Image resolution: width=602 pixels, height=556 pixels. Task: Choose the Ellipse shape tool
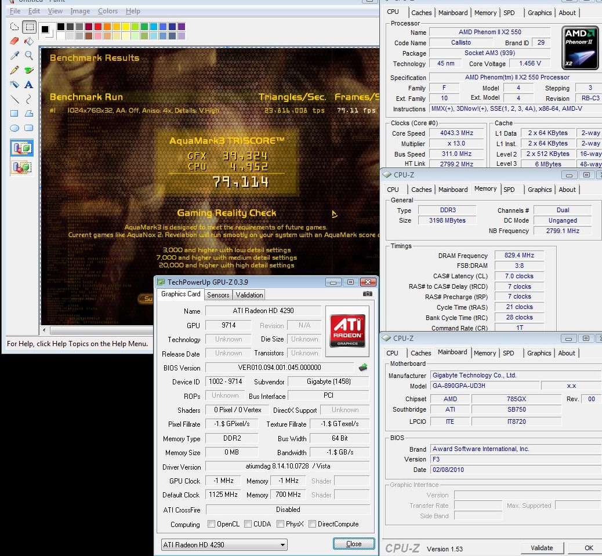pyautogui.click(x=14, y=128)
